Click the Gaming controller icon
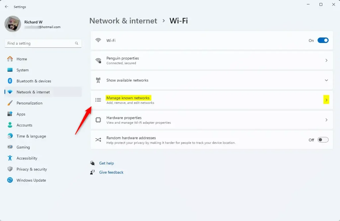340x221 pixels. click(10, 147)
